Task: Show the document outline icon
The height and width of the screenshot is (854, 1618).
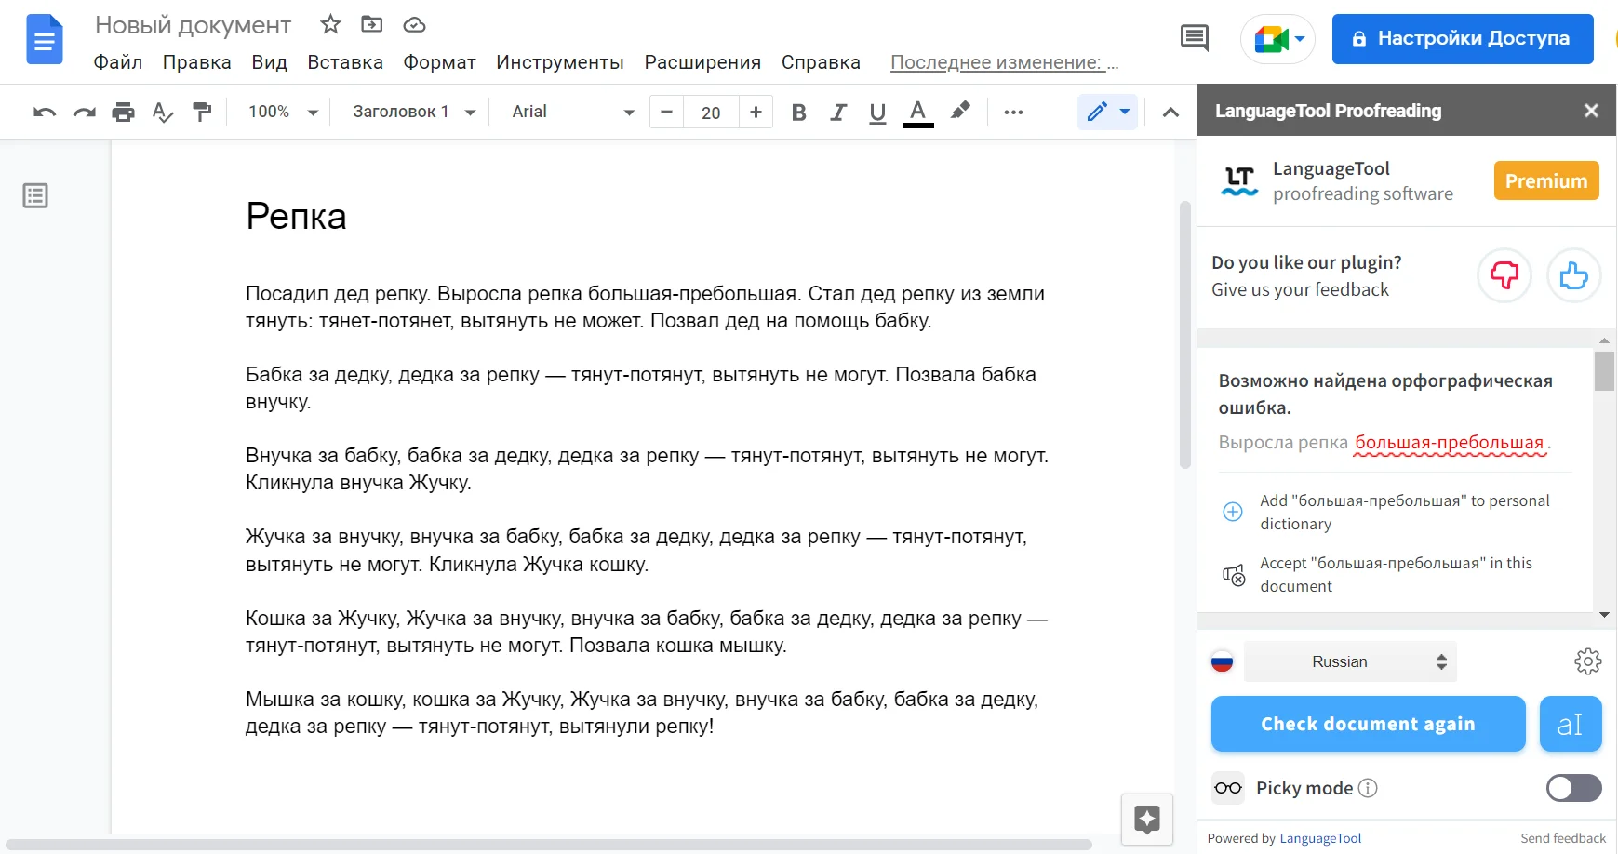Action: click(x=35, y=195)
